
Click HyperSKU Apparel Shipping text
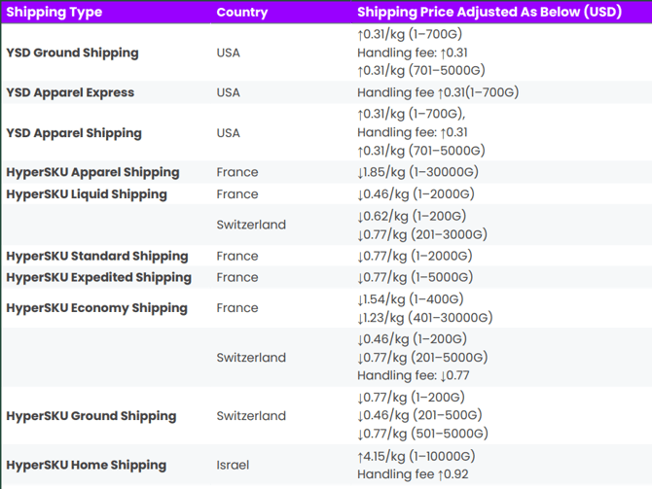[x=92, y=172]
